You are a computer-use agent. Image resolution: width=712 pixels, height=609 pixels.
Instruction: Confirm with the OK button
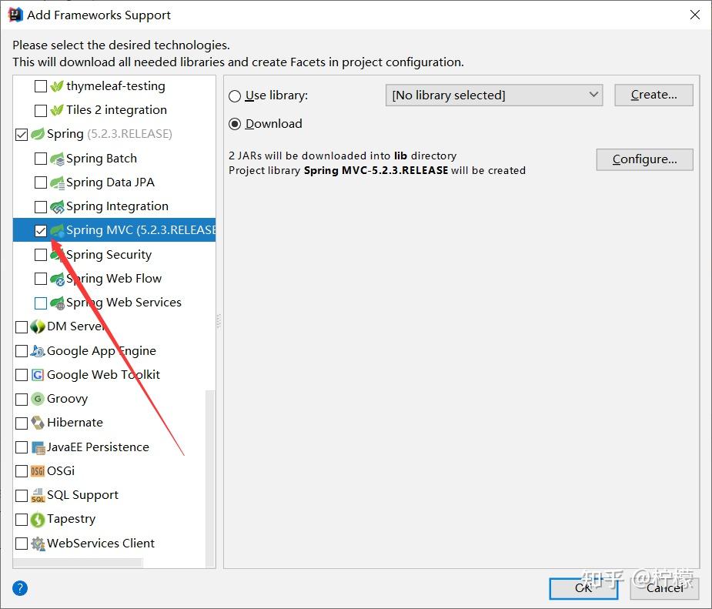click(583, 588)
